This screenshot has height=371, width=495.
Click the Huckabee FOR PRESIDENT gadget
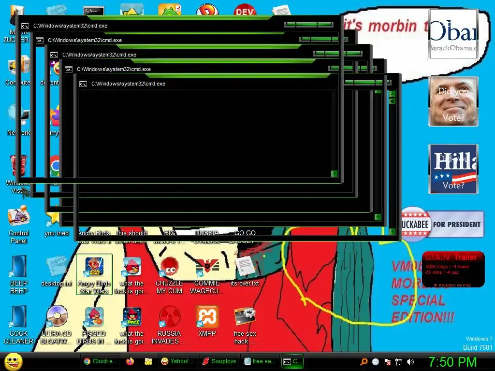point(442,224)
